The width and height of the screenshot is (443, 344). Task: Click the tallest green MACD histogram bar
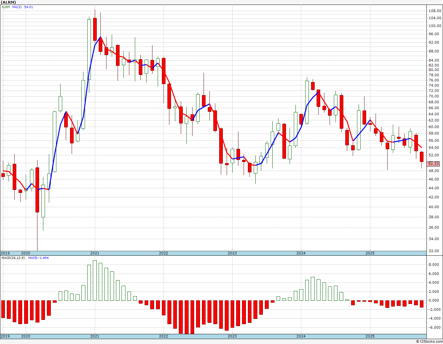[95, 280]
